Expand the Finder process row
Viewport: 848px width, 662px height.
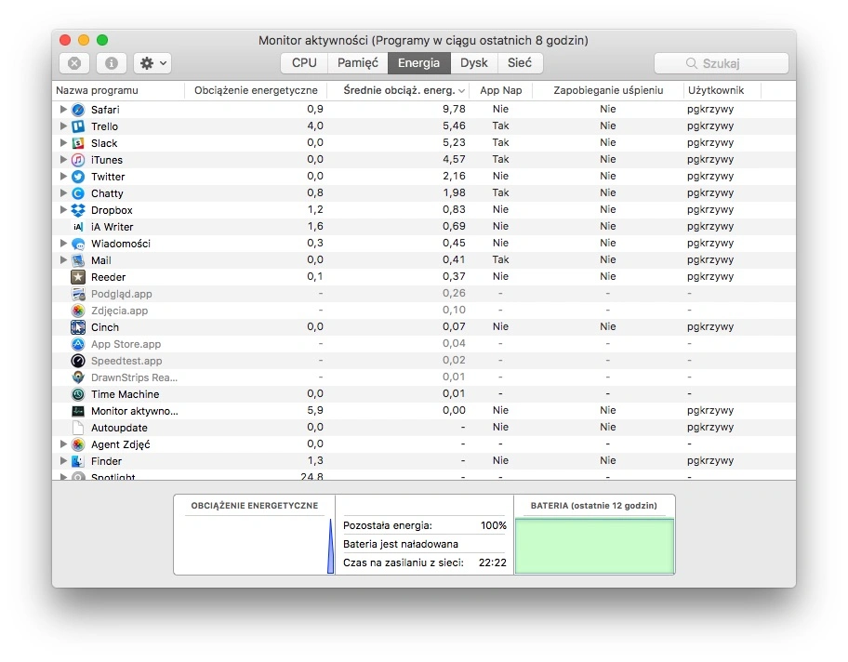pyautogui.click(x=62, y=461)
